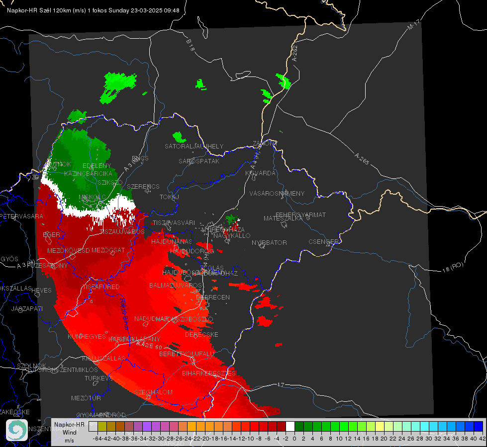
Task: Select the white zero-velocity legend swatch
Action: click(290, 427)
